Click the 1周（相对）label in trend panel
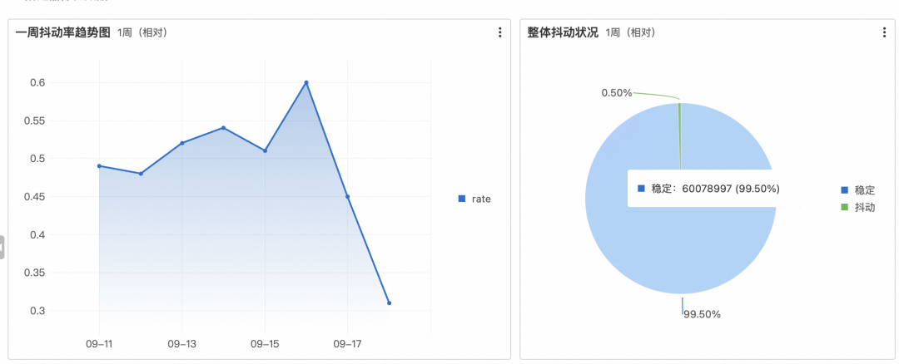 (x=143, y=32)
